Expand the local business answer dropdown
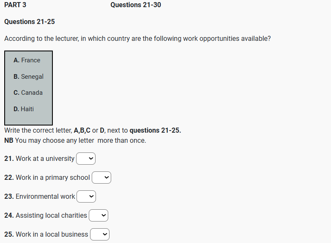The width and height of the screenshot is (331, 243). coord(100,235)
